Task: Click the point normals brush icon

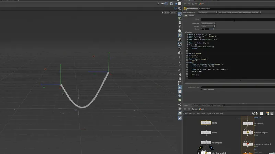Action: tap(180, 62)
